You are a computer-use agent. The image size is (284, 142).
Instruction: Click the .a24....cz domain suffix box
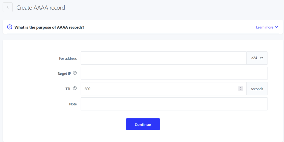click(x=257, y=58)
